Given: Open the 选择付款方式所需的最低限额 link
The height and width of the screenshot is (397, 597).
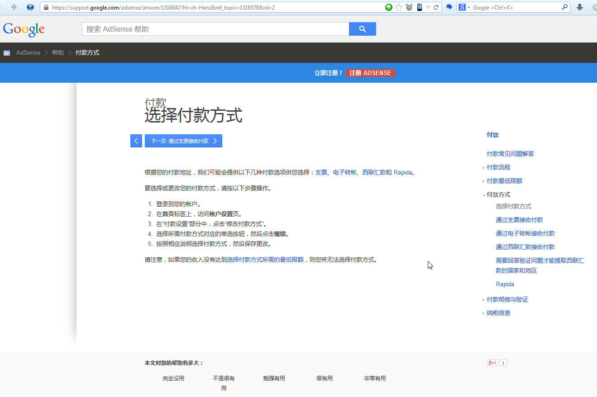Looking at the screenshot, I should coord(265,260).
